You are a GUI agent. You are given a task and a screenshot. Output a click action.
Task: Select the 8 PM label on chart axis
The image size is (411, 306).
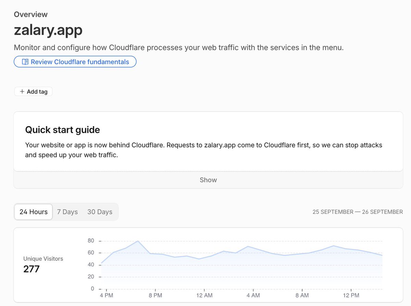point(155,295)
